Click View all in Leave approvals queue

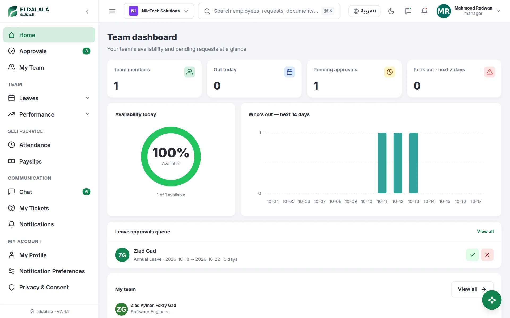[485, 231]
